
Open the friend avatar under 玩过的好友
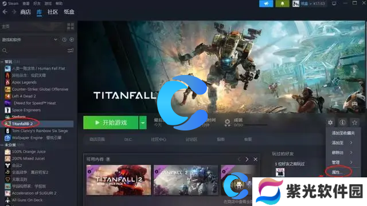280,172
